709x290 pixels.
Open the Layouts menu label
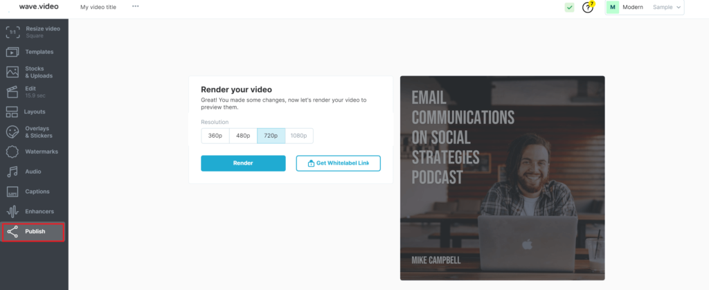tap(35, 111)
